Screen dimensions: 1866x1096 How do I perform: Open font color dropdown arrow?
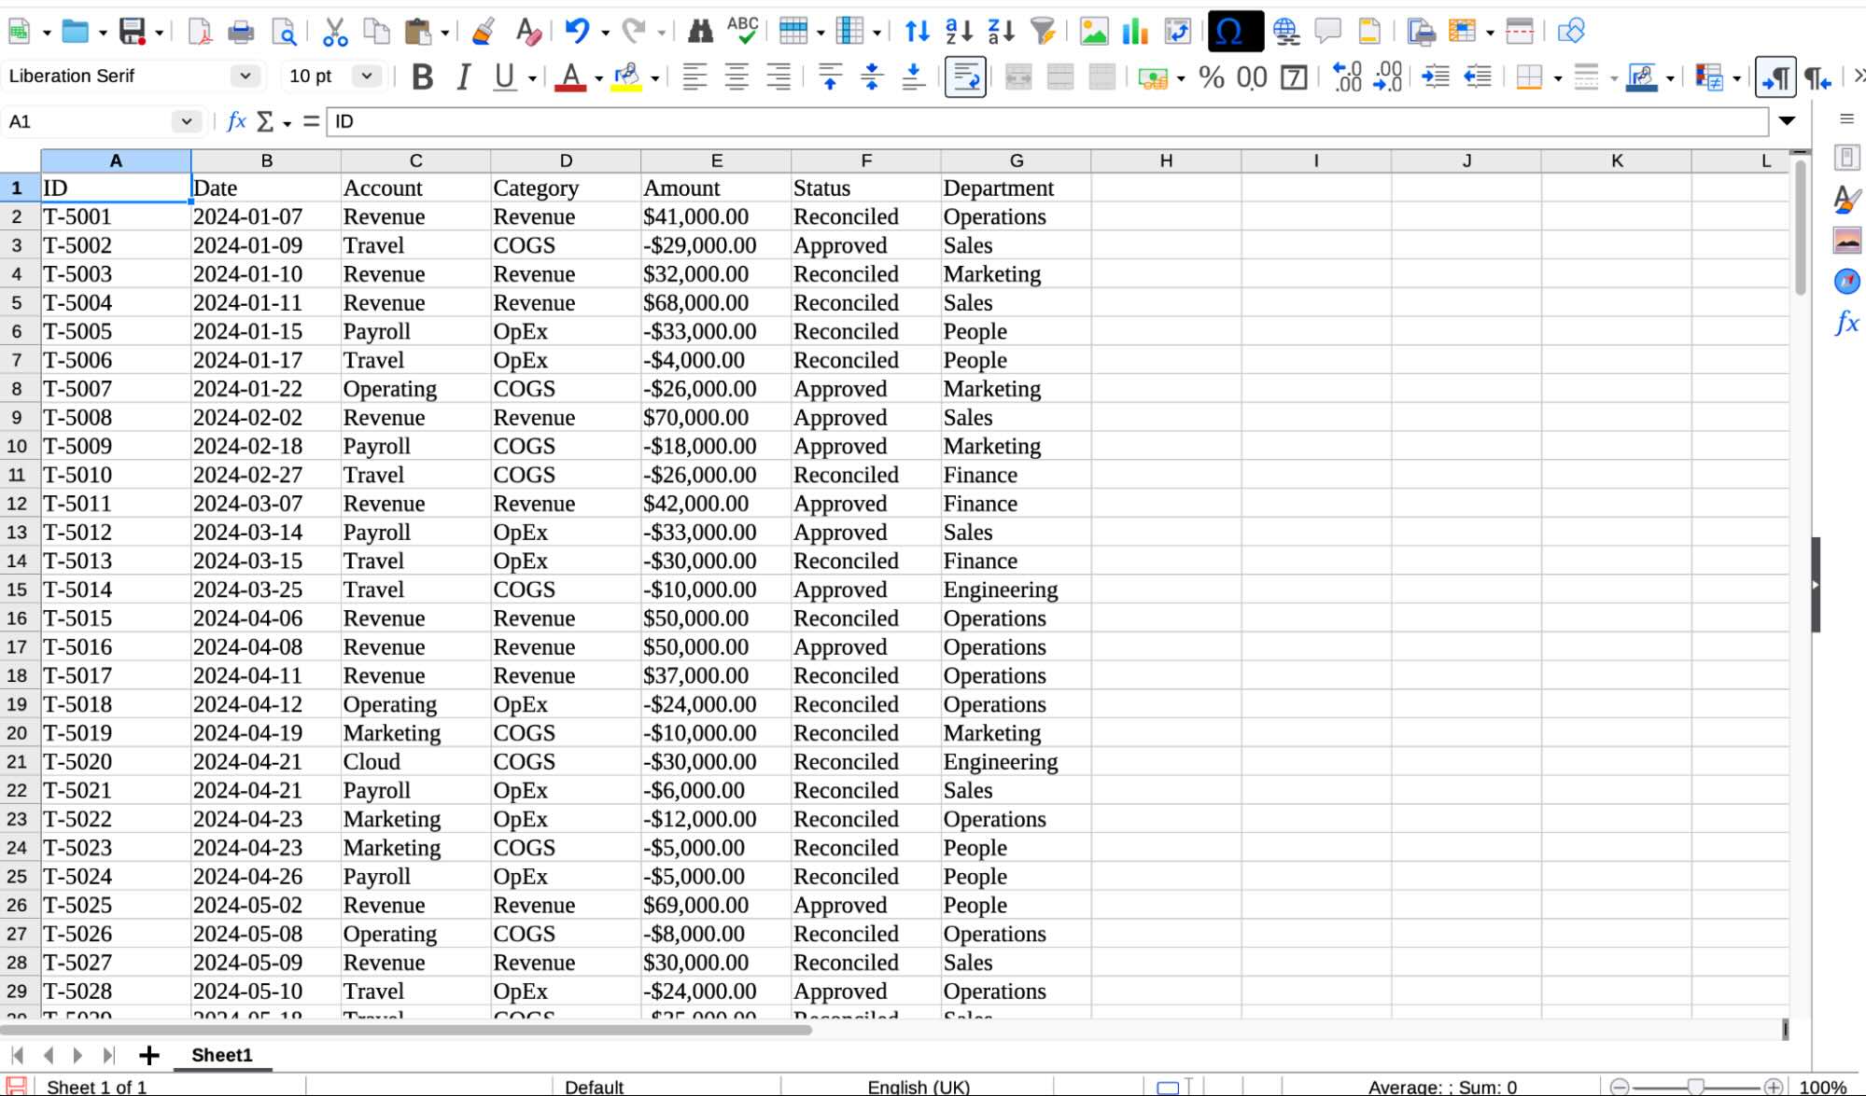click(x=598, y=78)
